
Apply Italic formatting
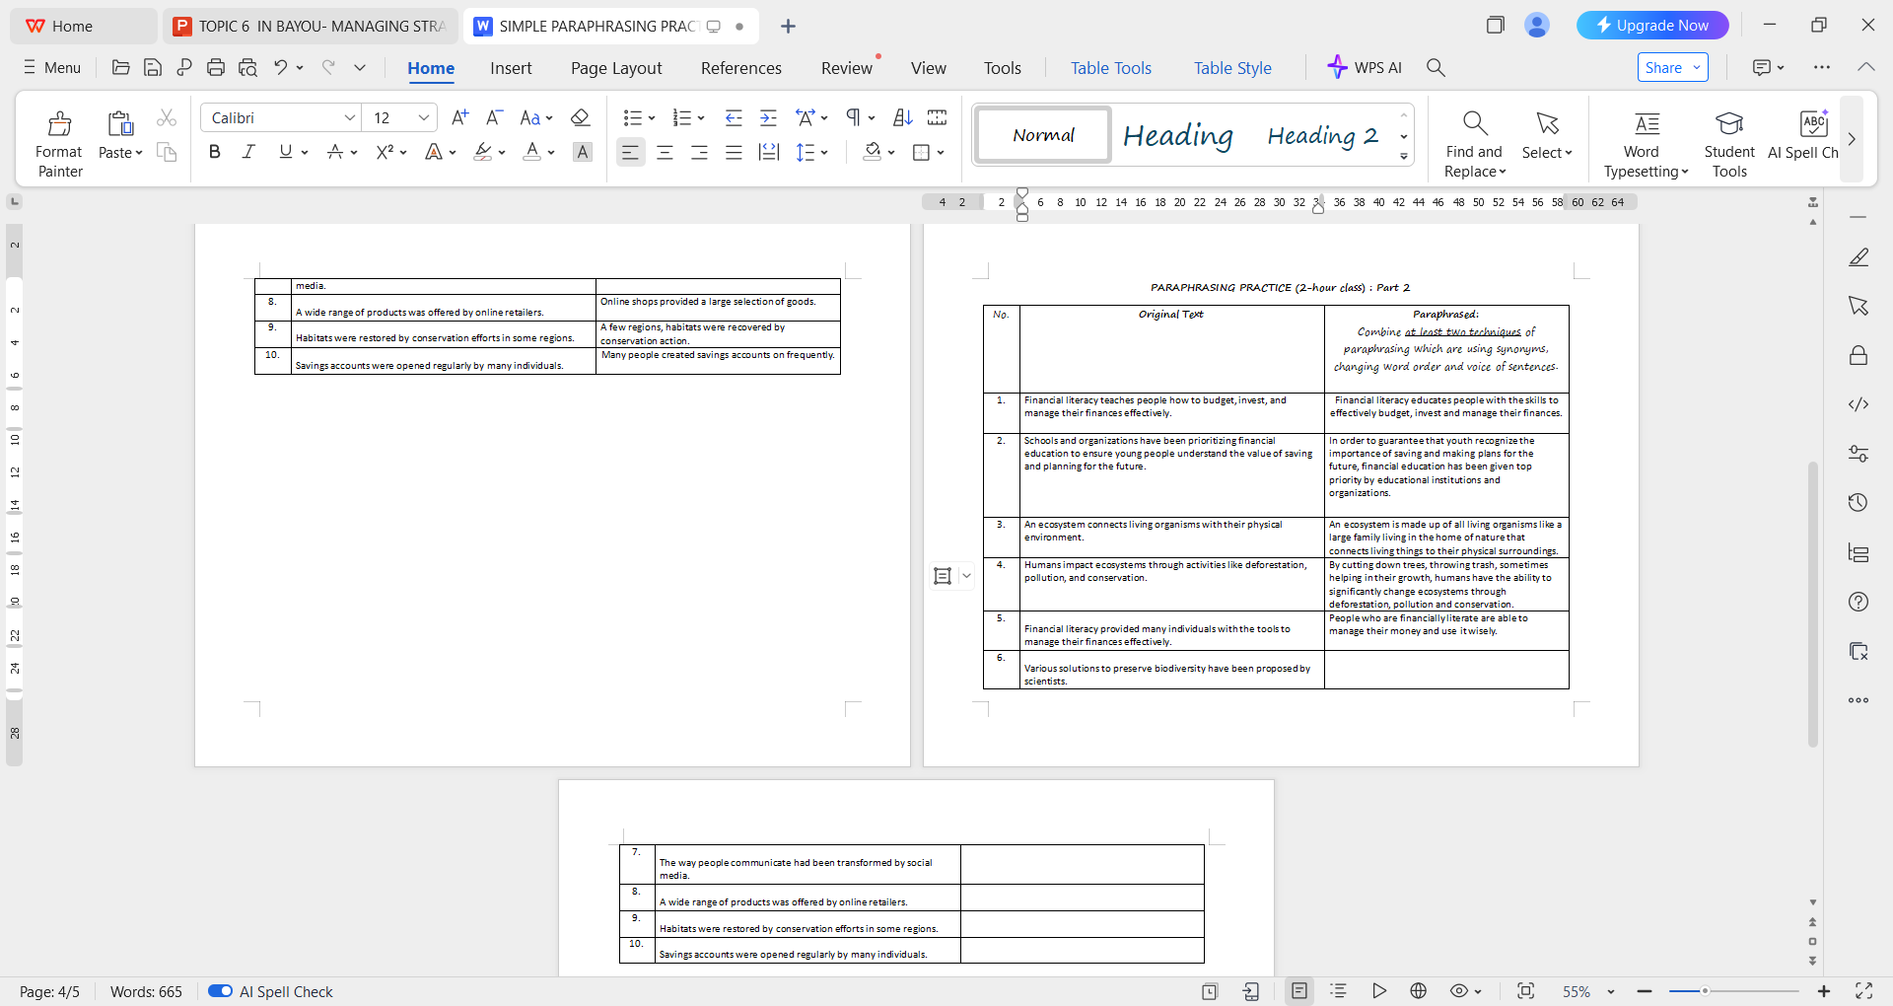click(x=248, y=152)
